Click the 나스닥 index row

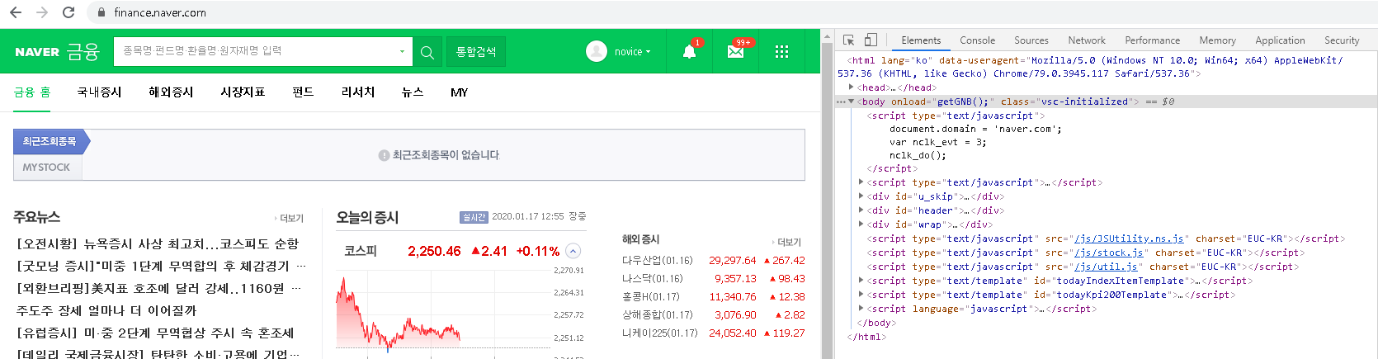(x=714, y=279)
